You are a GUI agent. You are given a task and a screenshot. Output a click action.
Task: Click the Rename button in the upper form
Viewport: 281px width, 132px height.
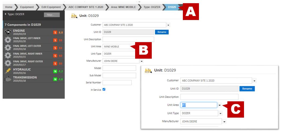pos(162,32)
